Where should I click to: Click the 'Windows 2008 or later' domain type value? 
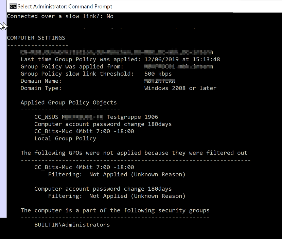point(180,88)
